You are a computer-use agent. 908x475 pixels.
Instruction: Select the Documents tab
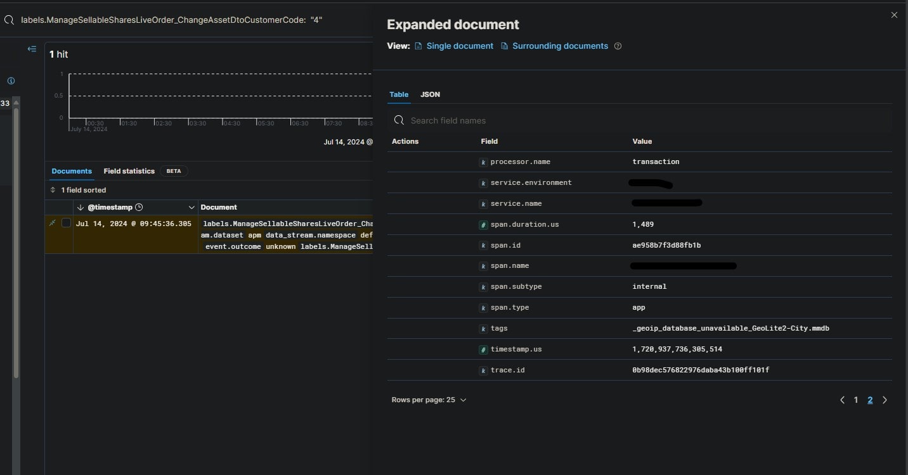click(72, 171)
